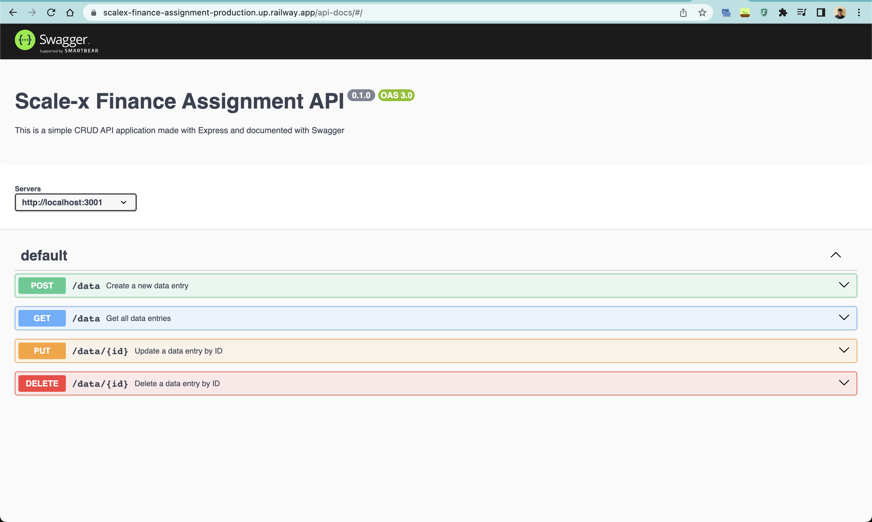The image size is (872, 522).
Task: Click the share page icon
Action: pos(683,13)
